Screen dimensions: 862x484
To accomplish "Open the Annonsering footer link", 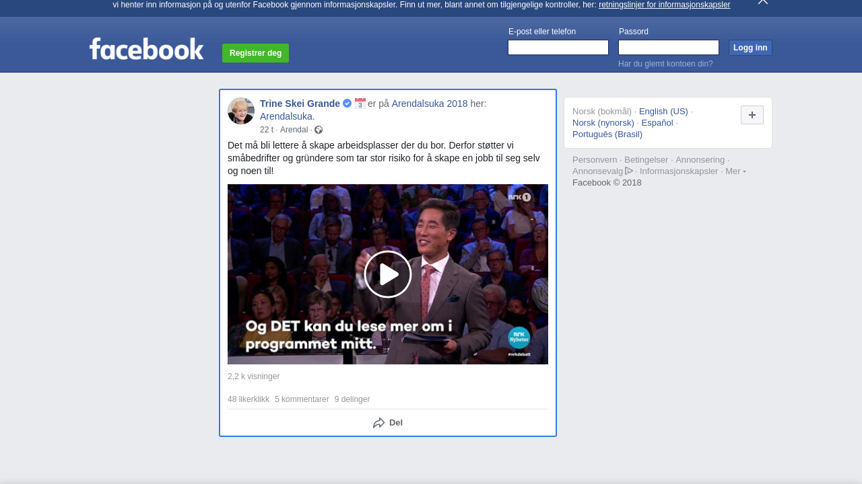I will (700, 160).
